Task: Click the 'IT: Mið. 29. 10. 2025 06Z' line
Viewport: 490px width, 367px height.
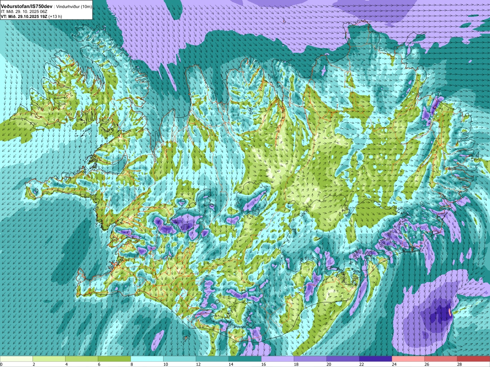Action: (x=24, y=11)
